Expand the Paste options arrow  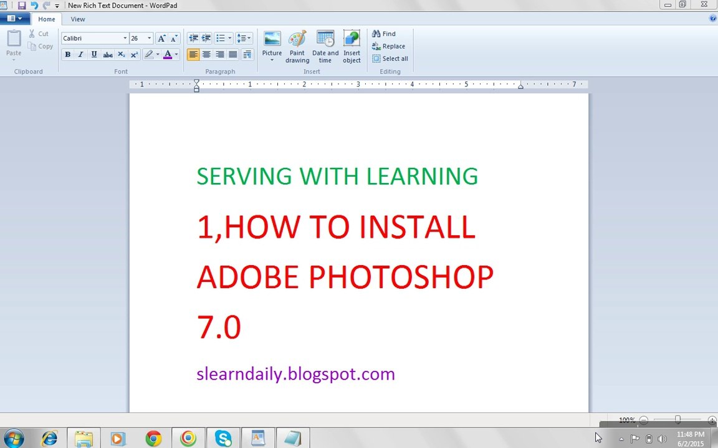(14, 60)
